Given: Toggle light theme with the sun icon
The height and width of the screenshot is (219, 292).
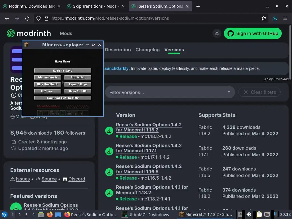Looking at the screenshot, I should point(217,34).
